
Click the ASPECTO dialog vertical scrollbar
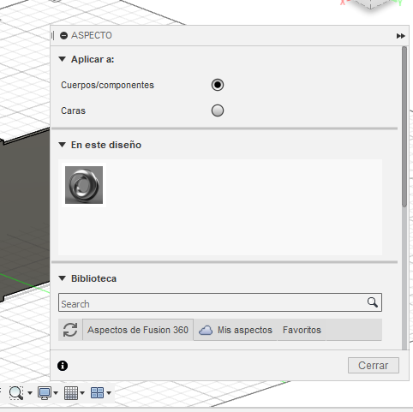point(404,127)
